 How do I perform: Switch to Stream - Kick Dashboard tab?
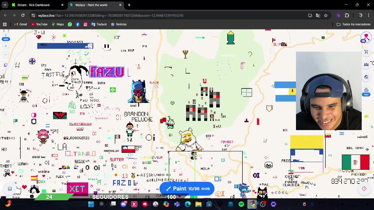(33, 5)
